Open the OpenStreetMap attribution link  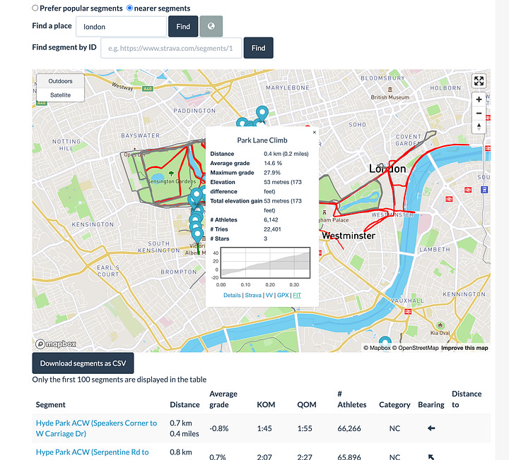click(415, 348)
